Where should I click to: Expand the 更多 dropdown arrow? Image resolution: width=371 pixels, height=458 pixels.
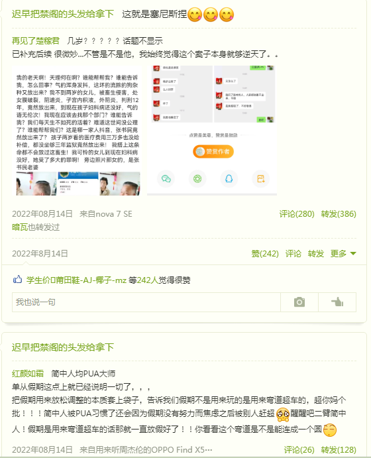(x=353, y=254)
